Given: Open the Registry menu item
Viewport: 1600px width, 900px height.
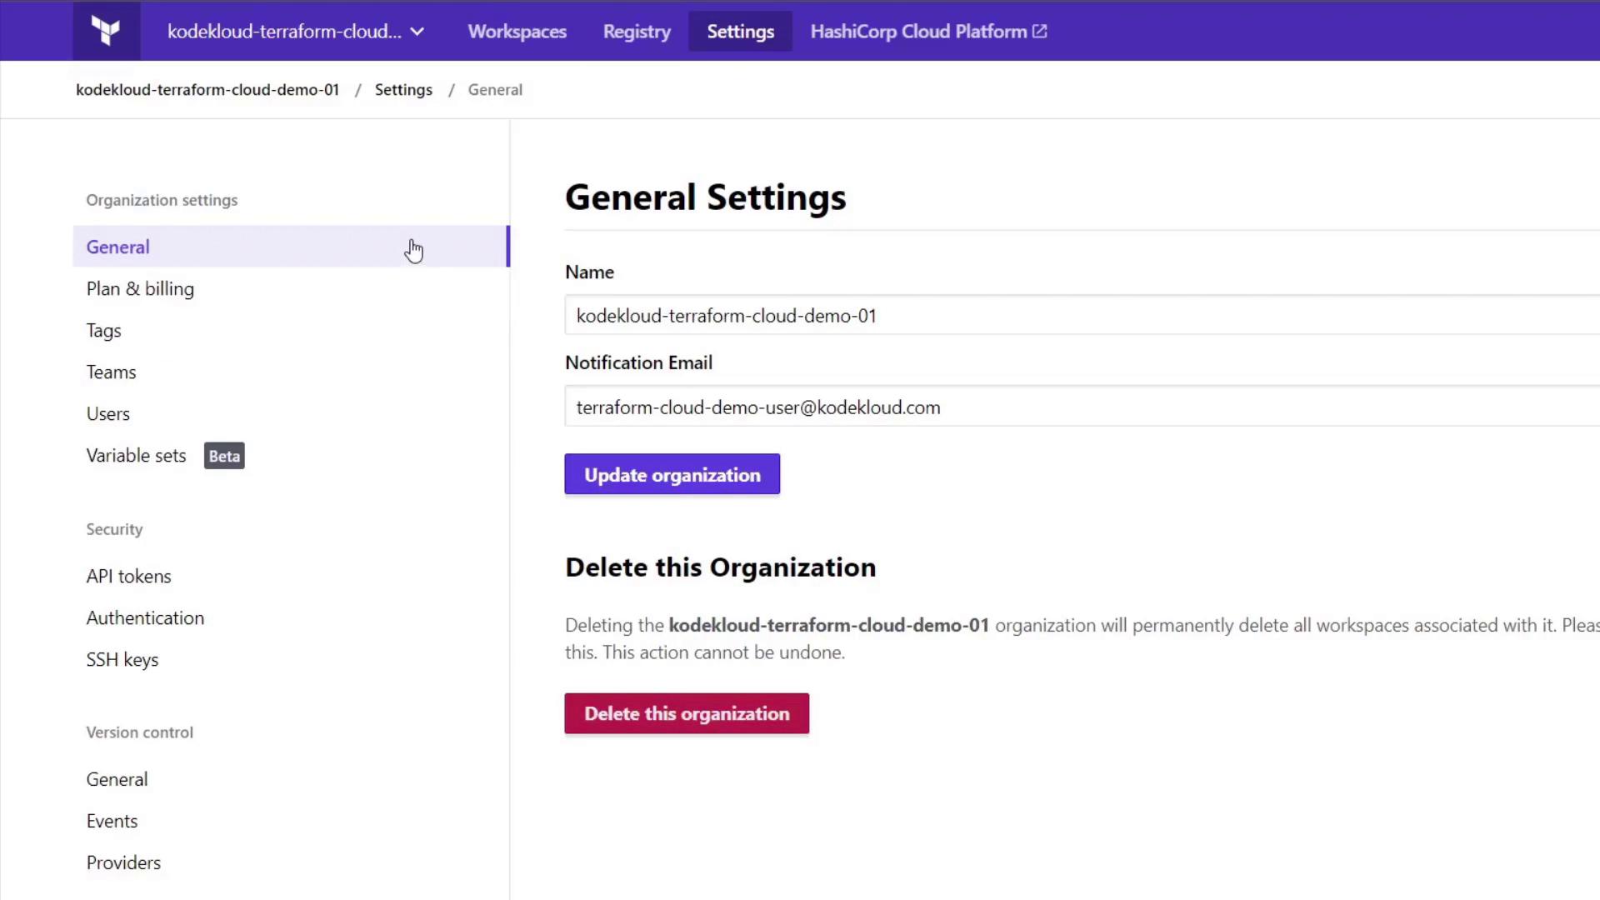Looking at the screenshot, I should coord(637,32).
